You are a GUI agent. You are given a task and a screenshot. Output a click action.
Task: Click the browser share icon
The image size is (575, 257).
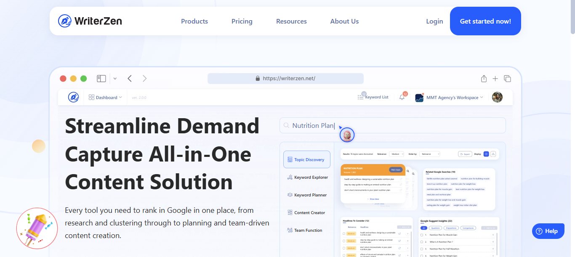click(x=484, y=79)
